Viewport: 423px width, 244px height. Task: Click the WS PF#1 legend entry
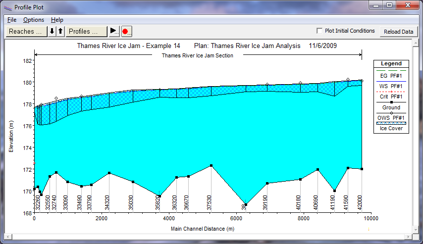point(391,86)
